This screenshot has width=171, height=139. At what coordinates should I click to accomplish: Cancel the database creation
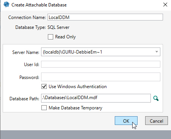click(157, 121)
